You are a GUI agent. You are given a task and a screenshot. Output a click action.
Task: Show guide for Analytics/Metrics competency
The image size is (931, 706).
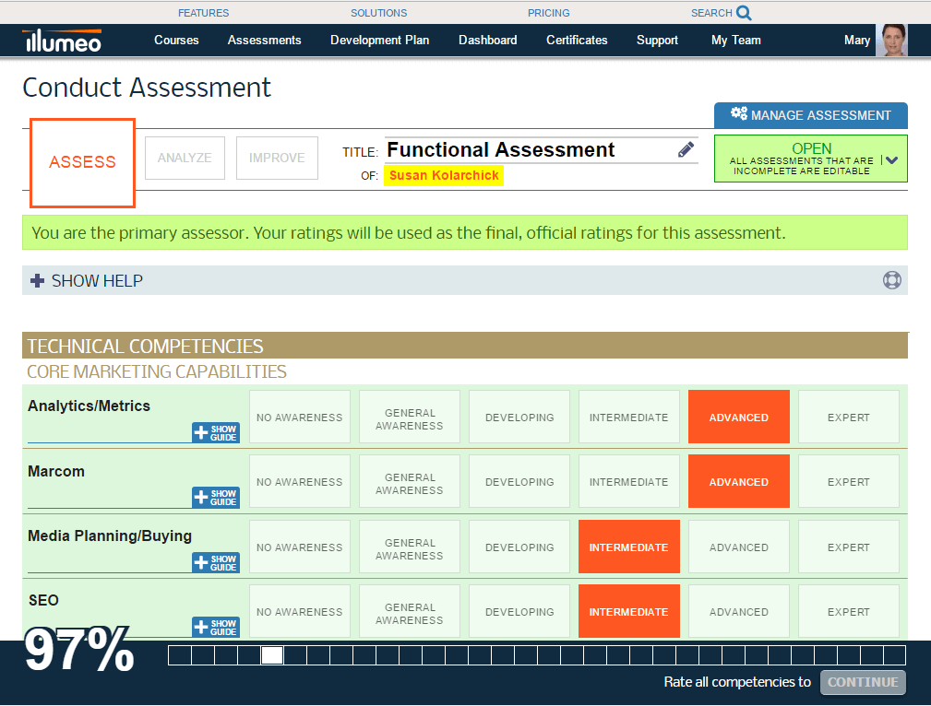coord(215,433)
